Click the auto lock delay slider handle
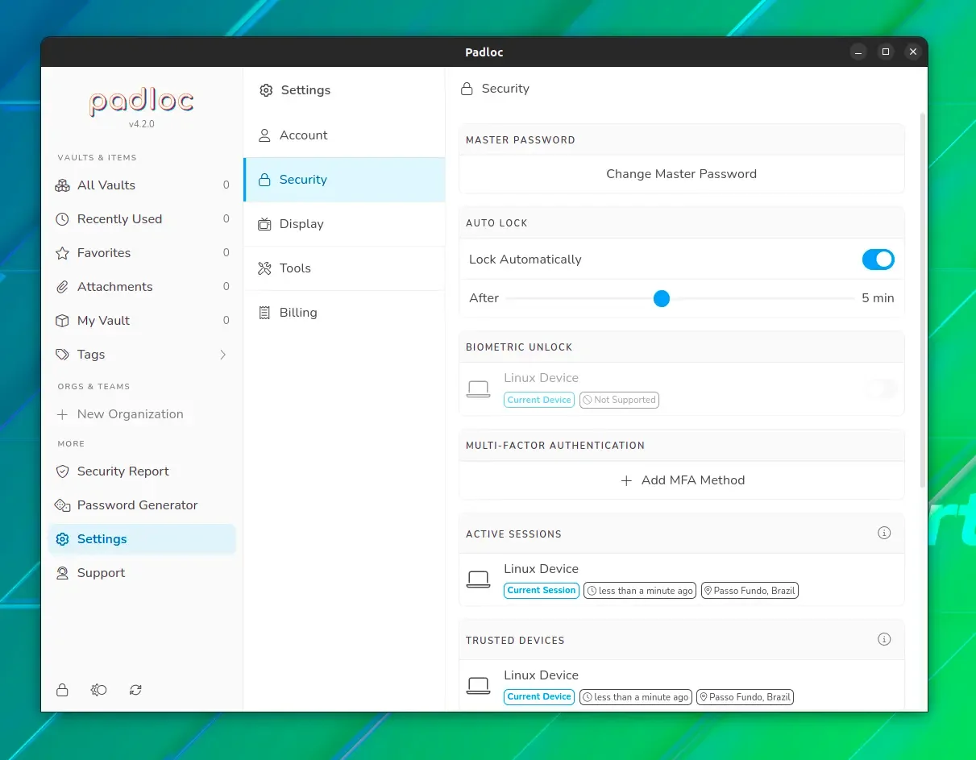This screenshot has height=760, width=976. tap(662, 298)
